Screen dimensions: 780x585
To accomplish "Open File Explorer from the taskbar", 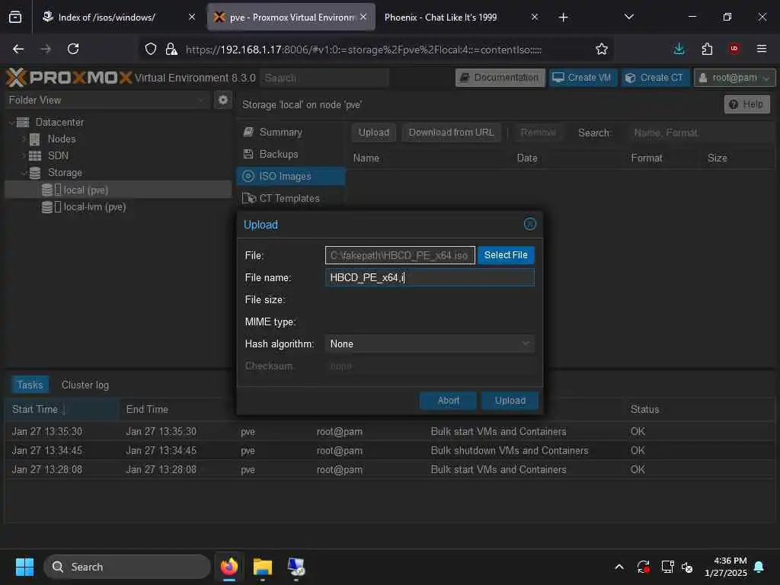I will pos(262,567).
